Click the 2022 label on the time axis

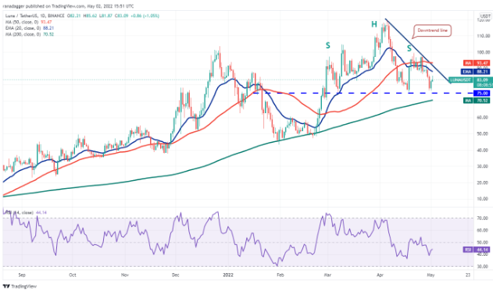pyautogui.click(x=228, y=275)
